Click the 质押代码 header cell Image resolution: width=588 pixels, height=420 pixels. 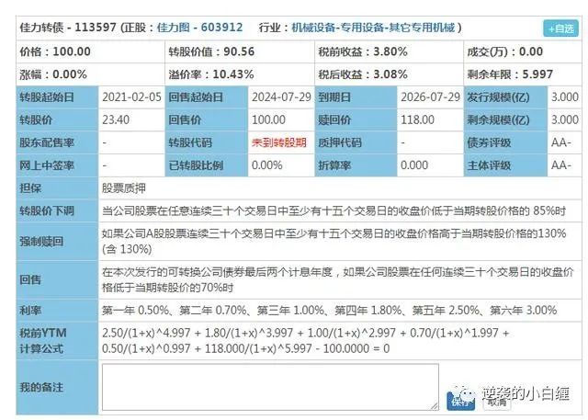point(356,142)
